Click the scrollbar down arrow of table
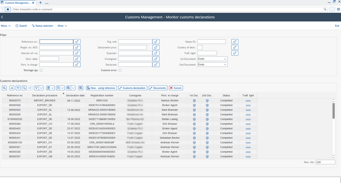This screenshot has width=341, height=183. pyautogui.click(x=334, y=157)
